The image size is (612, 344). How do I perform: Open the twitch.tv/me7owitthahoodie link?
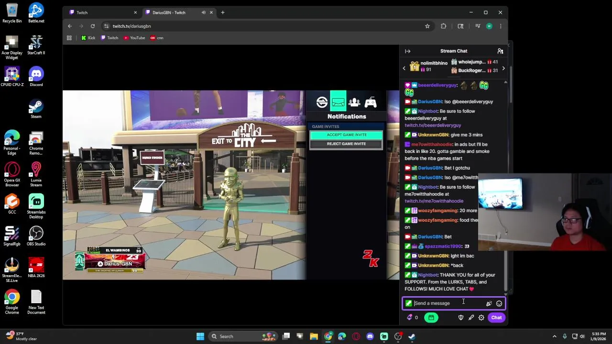(434, 201)
